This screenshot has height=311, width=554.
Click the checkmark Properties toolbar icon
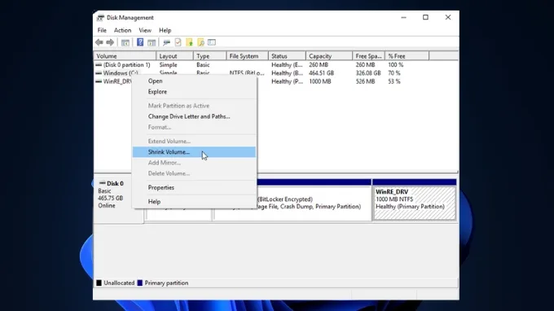178,42
